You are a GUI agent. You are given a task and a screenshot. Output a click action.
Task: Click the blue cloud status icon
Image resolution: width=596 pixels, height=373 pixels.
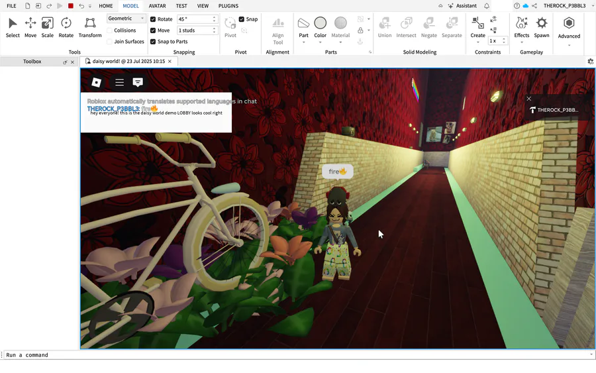click(526, 6)
